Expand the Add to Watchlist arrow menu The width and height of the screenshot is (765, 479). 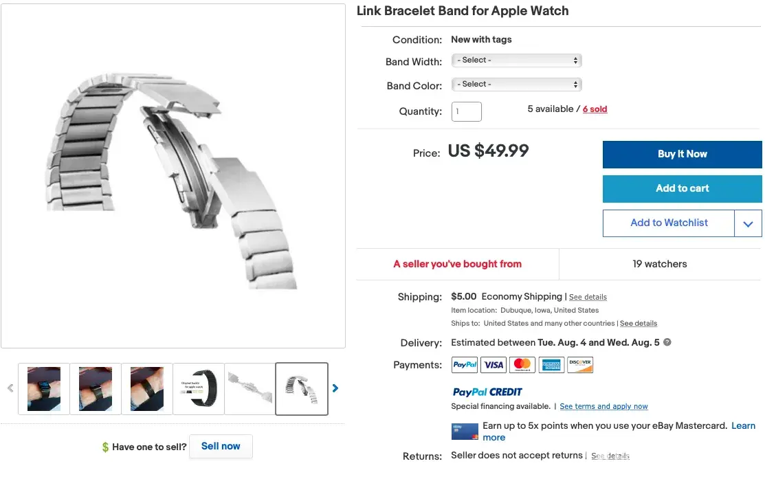click(x=749, y=223)
